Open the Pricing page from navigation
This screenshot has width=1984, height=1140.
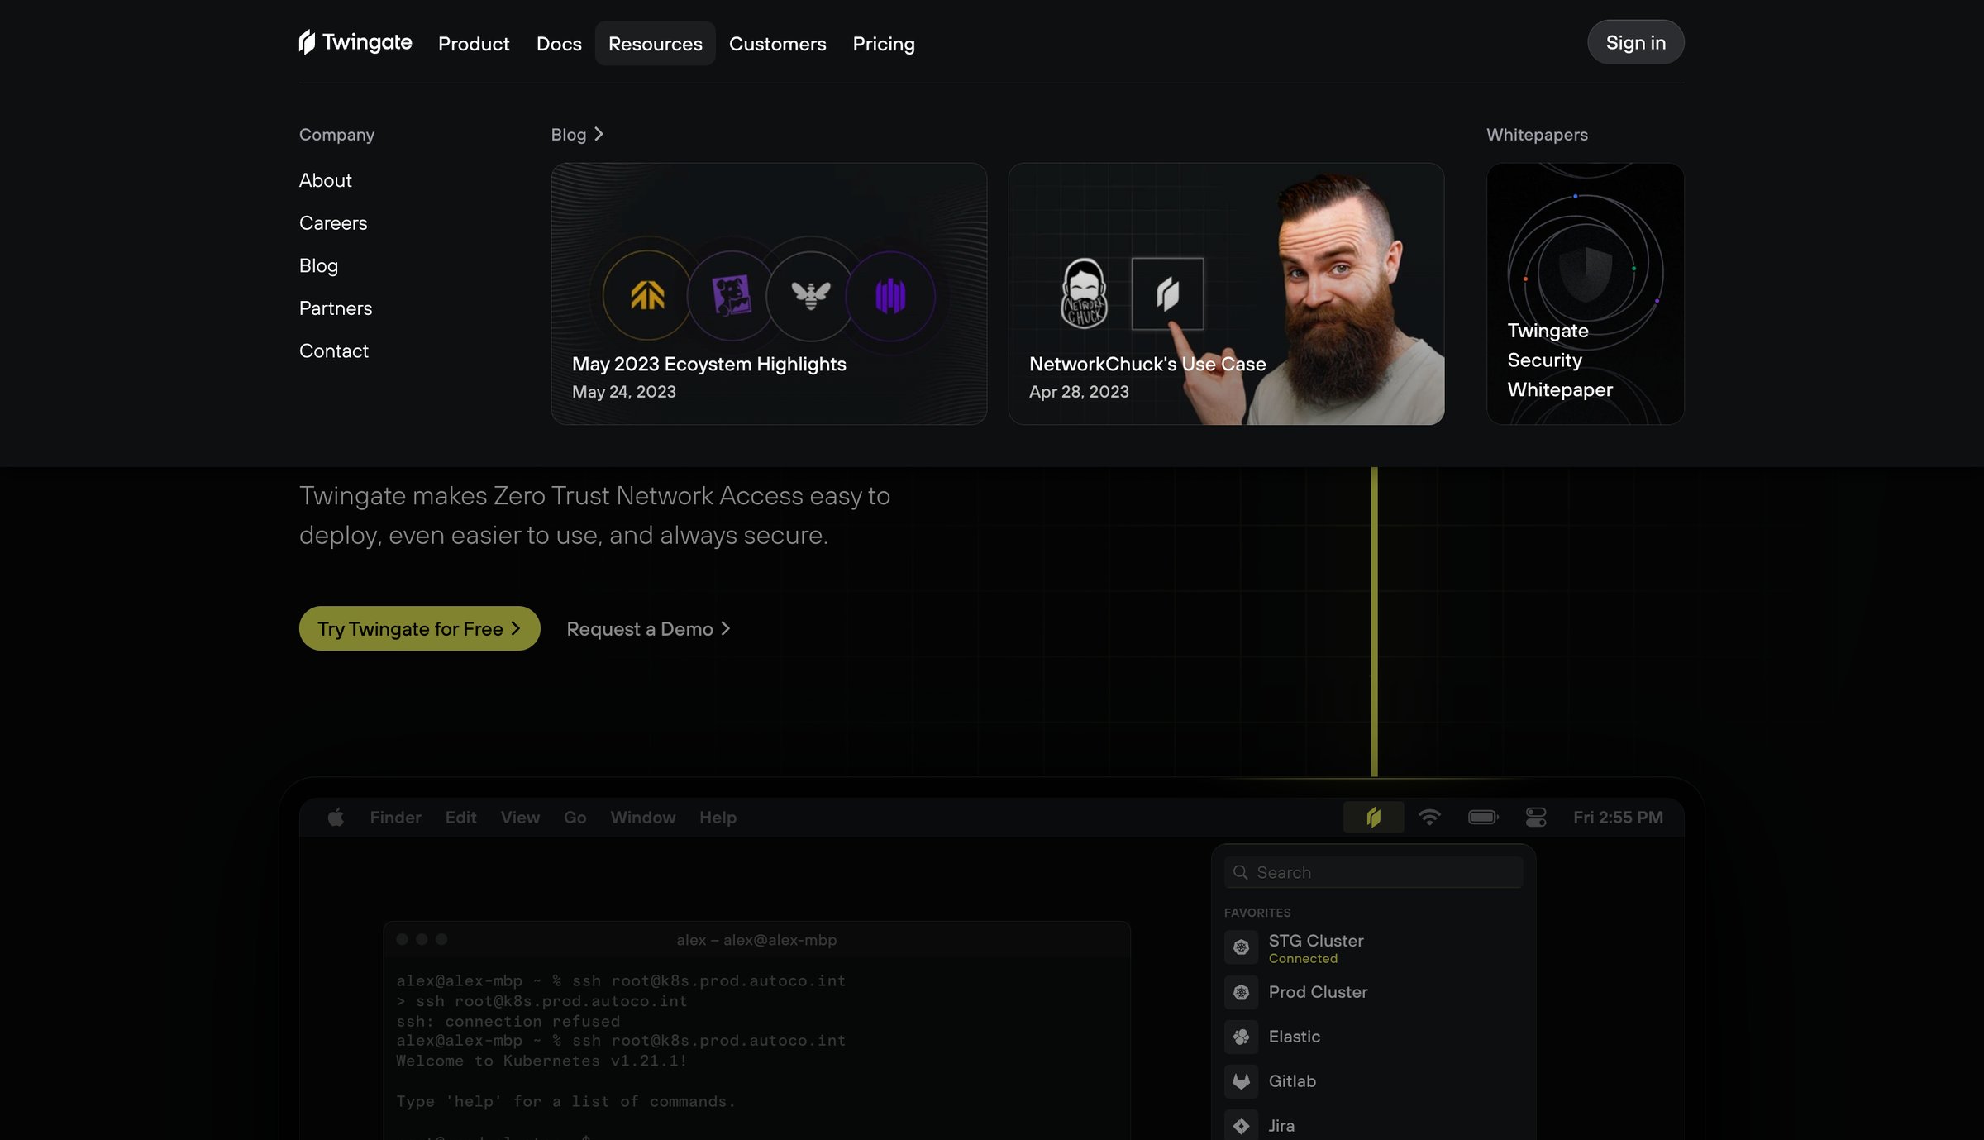(x=884, y=43)
